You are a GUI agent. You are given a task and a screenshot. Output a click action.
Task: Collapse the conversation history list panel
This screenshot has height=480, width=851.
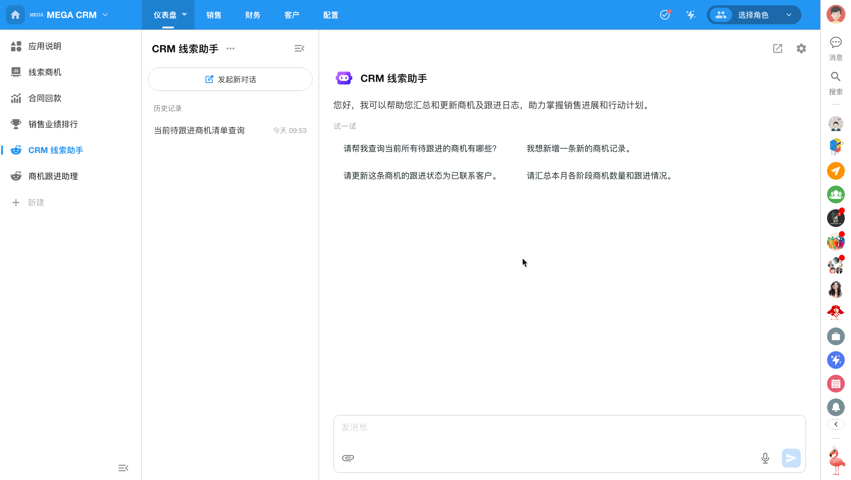click(299, 48)
